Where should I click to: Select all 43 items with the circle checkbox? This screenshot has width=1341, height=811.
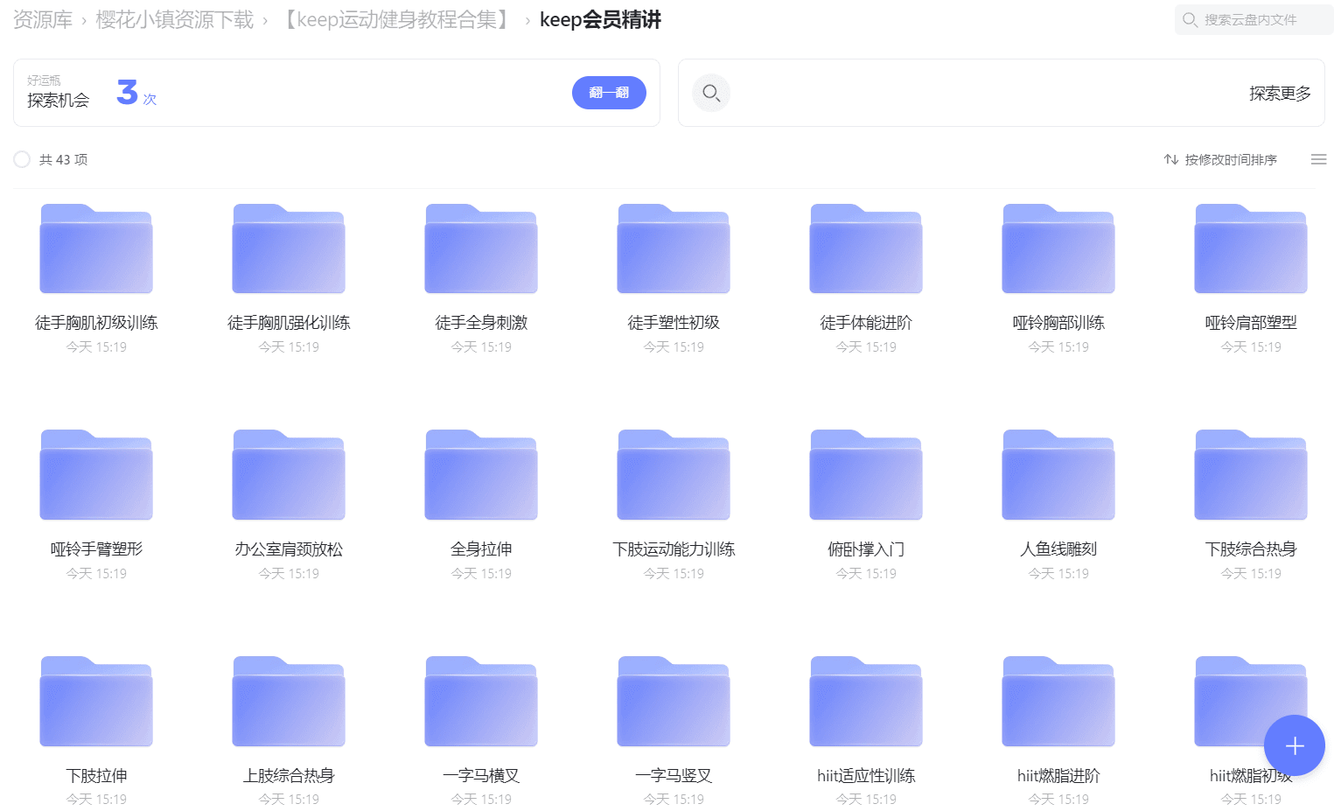click(x=22, y=159)
